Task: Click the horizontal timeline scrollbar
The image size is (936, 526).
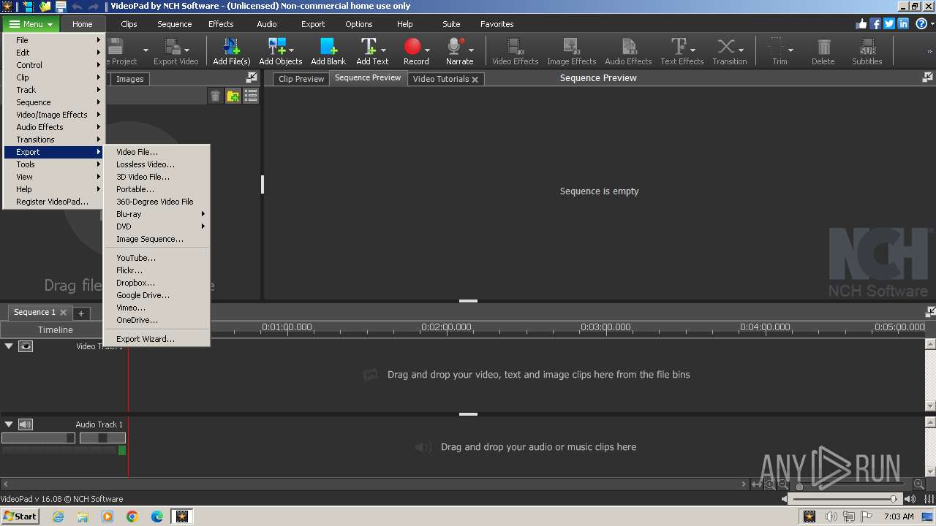Action: click(374, 484)
